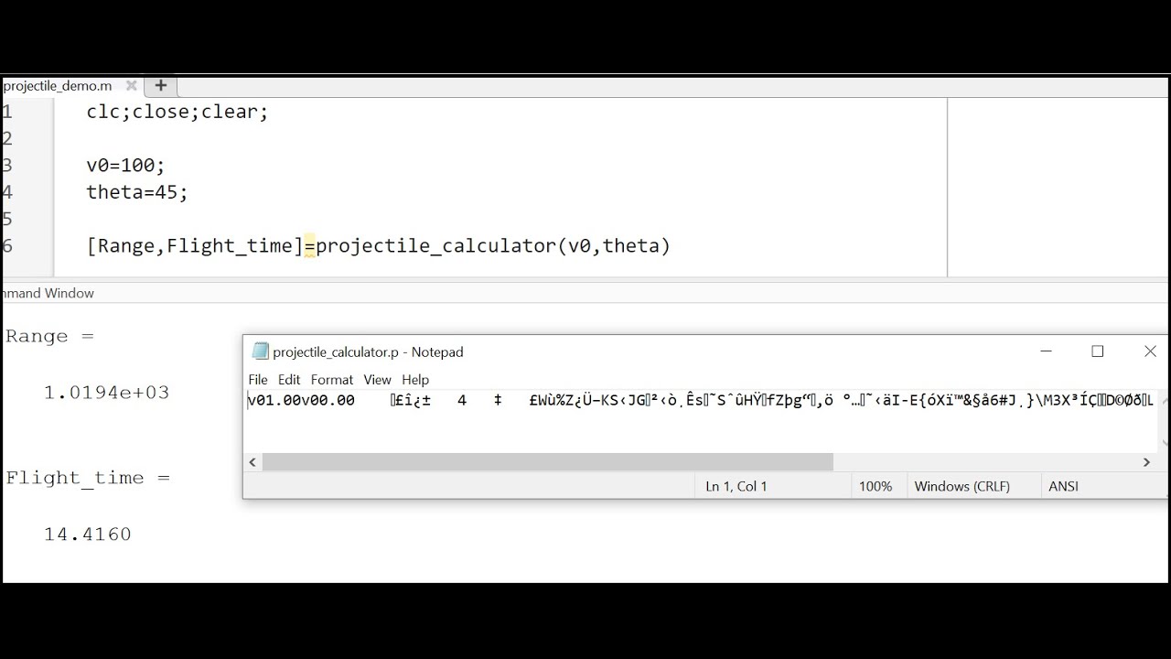Click the Notepad horizontal scrollbar left arrow
The width and height of the screenshot is (1171, 659).
click(x=253, y=462)
